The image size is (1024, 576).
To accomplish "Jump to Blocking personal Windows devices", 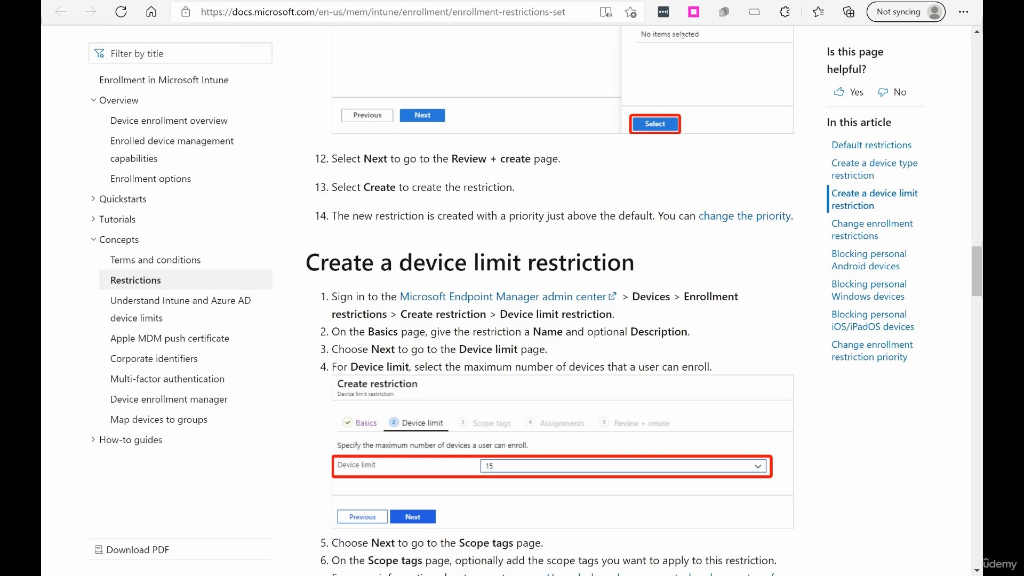I will [869, 291].
